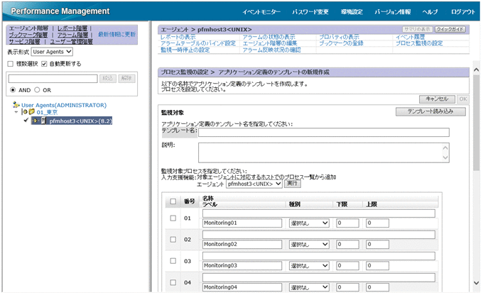483x295 pixels.
Task: Open バージョン情報 from the top menu
Action: [x=392, y=11]
